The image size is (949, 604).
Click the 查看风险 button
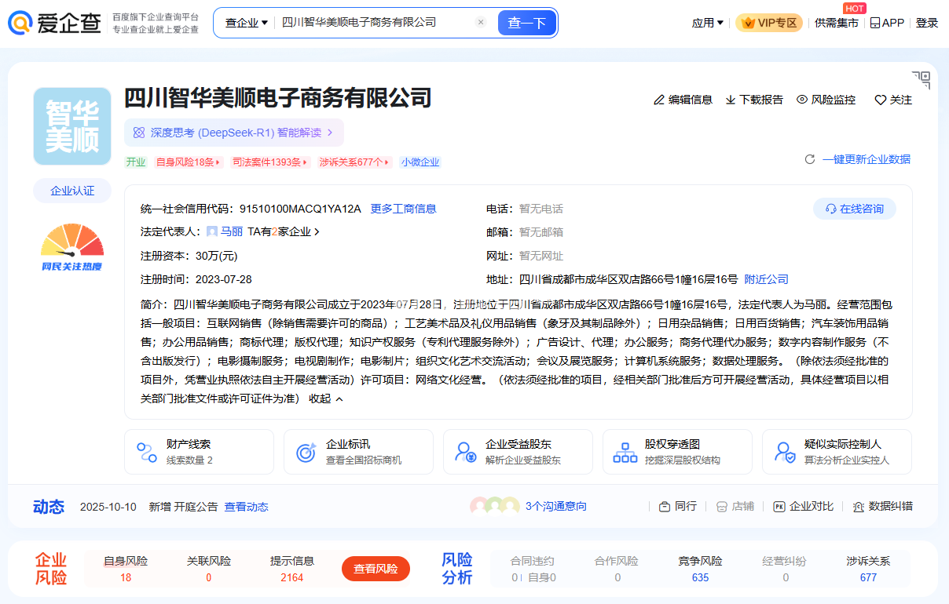(376, 569)
